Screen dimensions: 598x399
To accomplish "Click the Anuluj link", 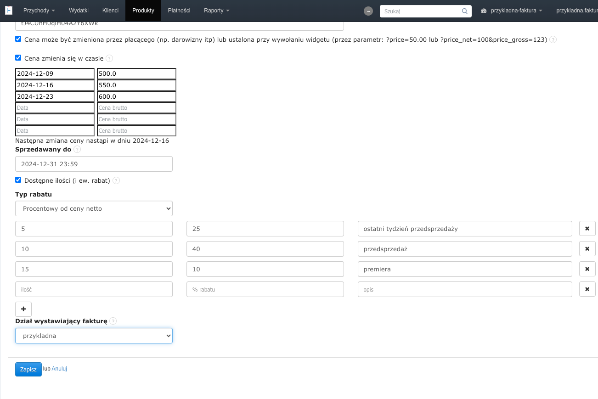I will tap(59, 369).
